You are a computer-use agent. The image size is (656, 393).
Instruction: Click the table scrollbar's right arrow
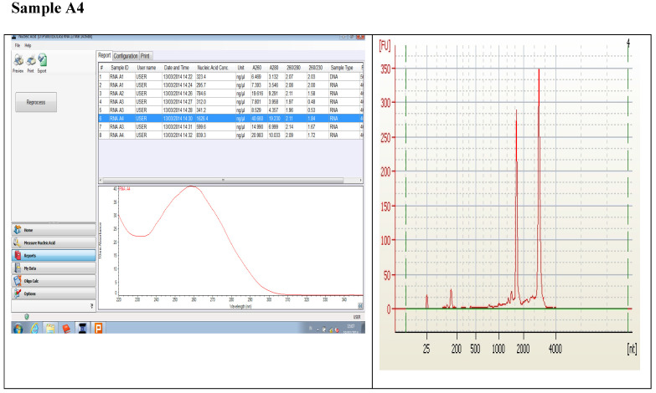[x=360, y=181]
